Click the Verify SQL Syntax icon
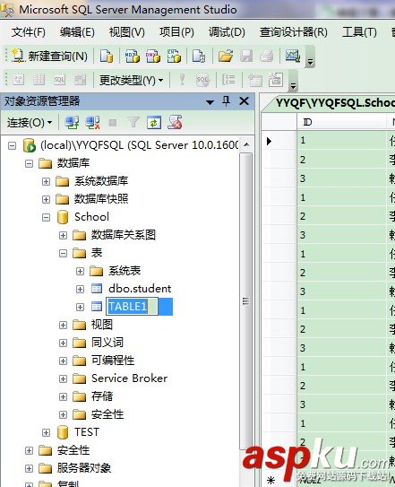The height and width of the screenshot is (487, 395). point(203,80)
